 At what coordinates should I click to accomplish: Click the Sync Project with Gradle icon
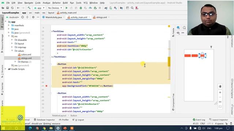click(106, 8)
